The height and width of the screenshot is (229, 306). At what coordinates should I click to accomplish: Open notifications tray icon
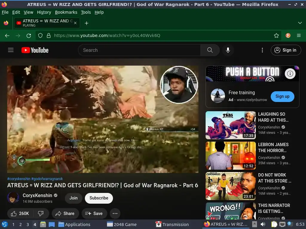tap(289, 224)
